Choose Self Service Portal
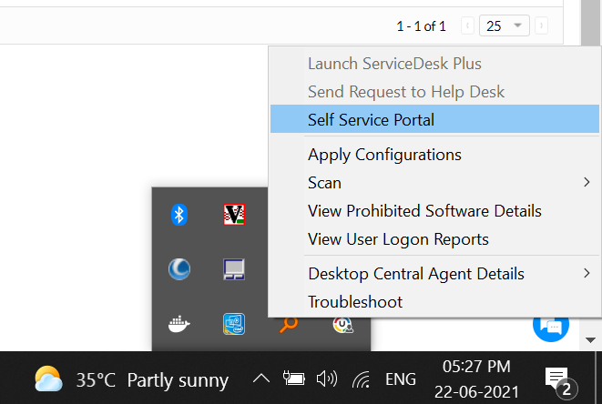 point(434,119)
